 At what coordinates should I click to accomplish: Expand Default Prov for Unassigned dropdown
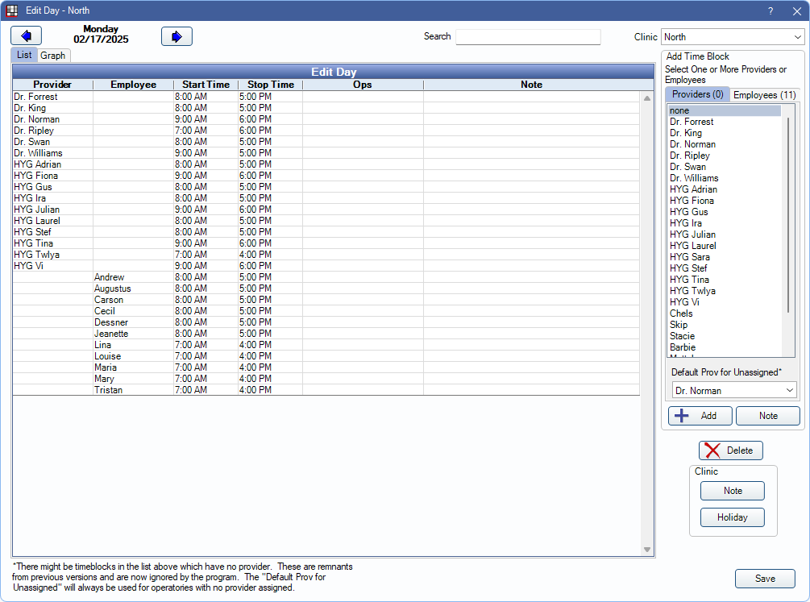pos(734,390)
